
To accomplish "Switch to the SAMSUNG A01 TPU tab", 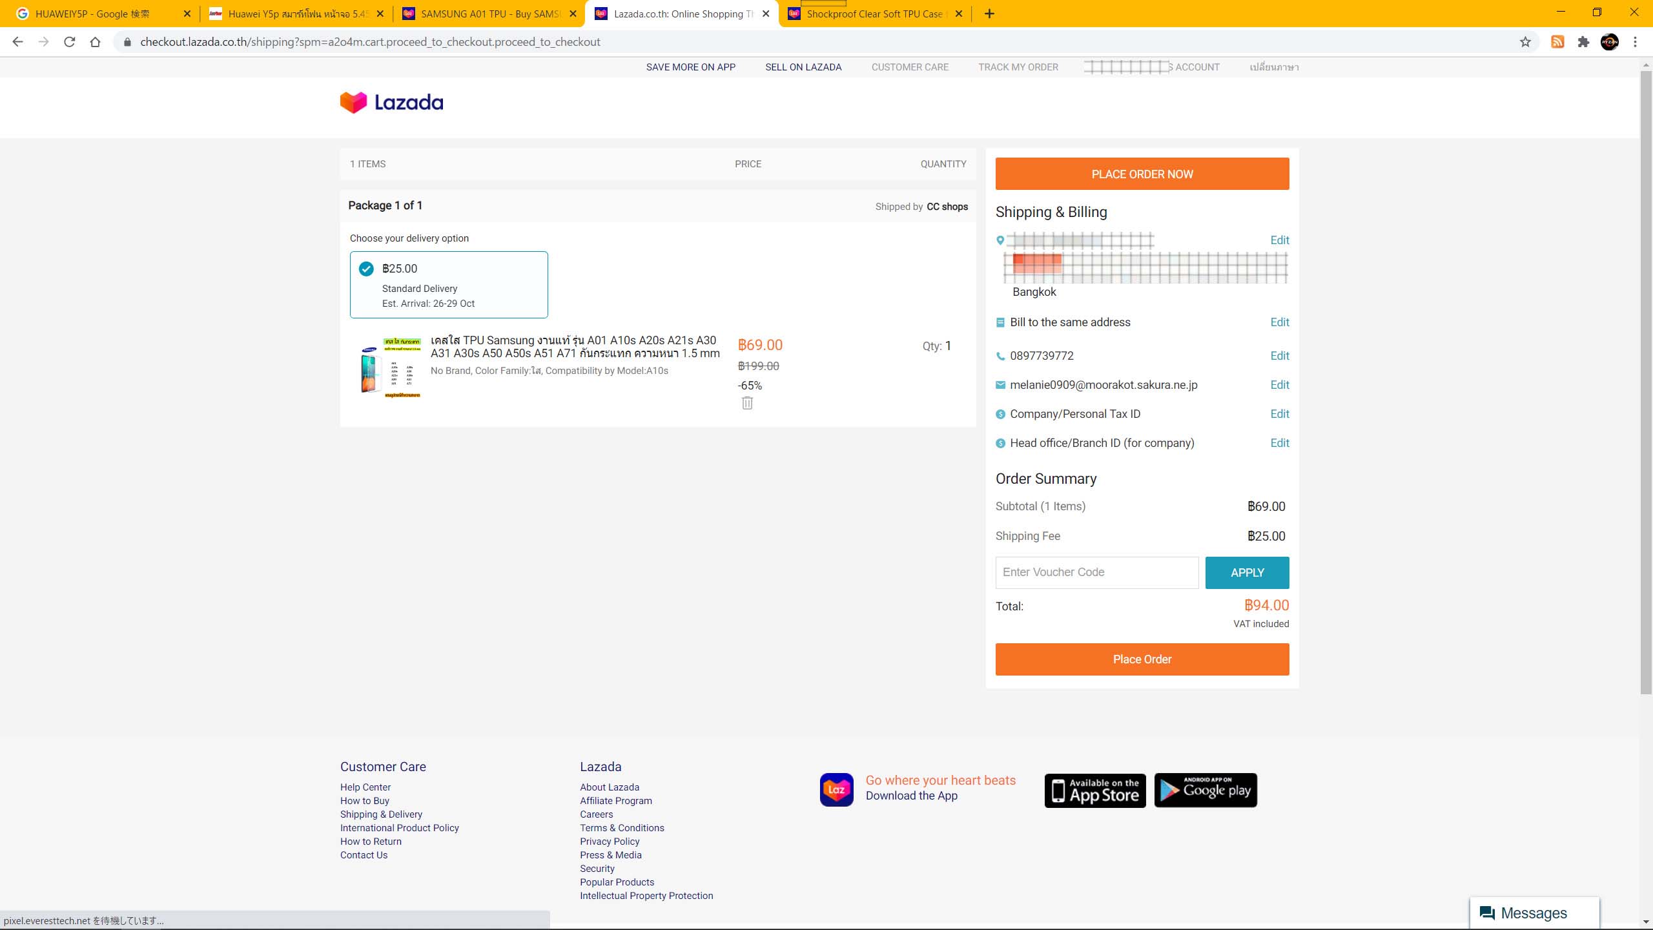I will click(490, 14).
